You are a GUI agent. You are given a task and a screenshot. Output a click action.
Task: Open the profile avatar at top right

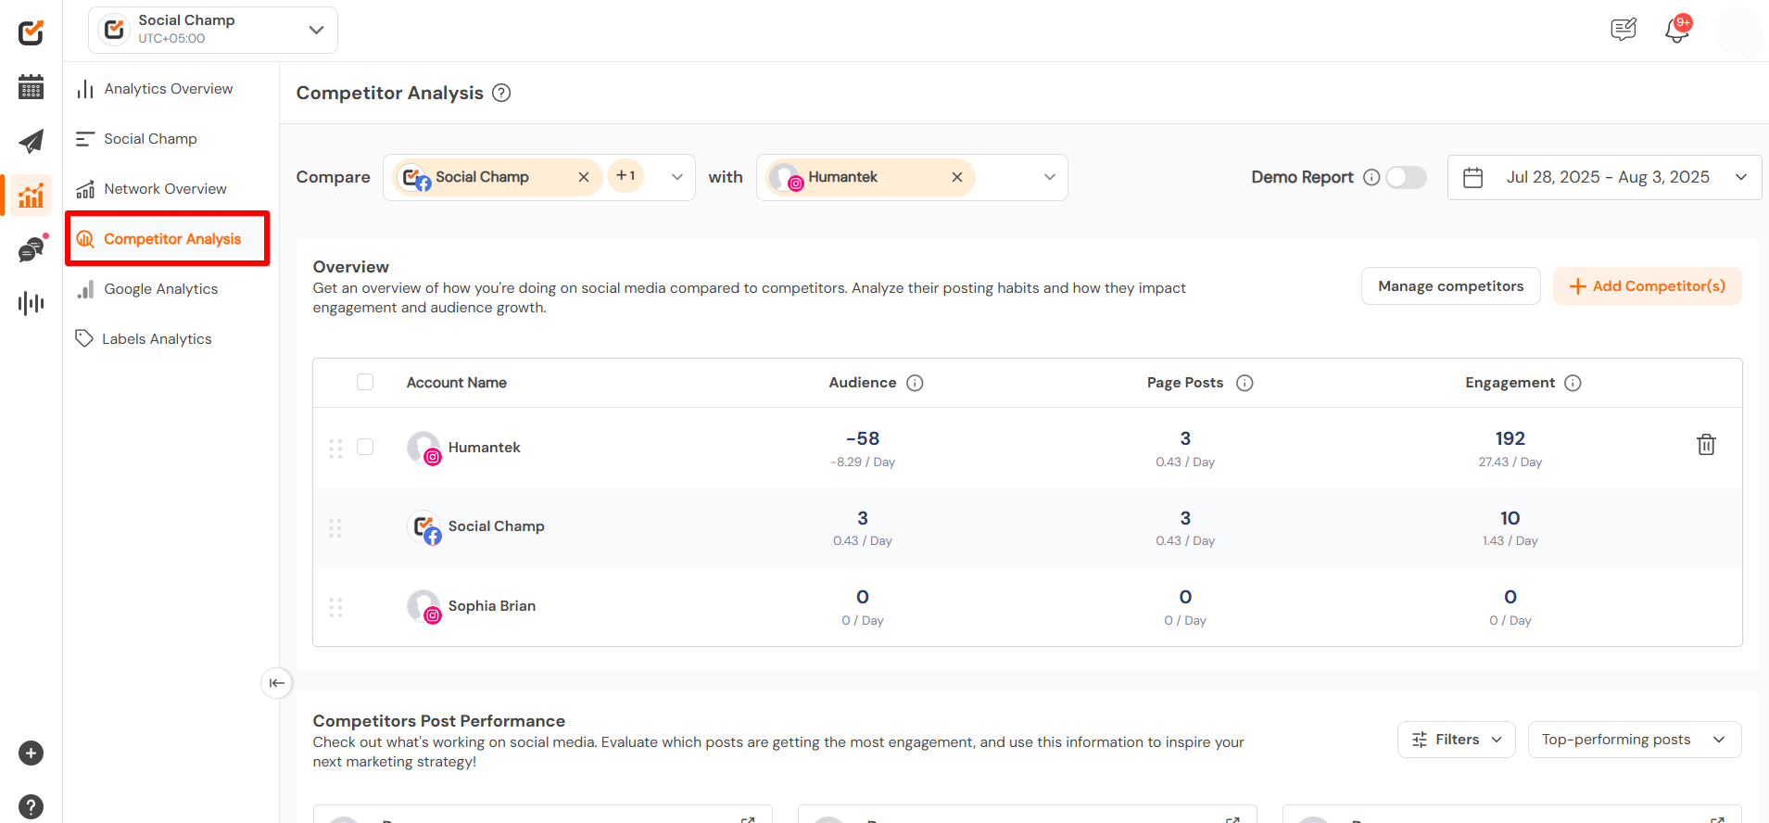[1737, 31]
